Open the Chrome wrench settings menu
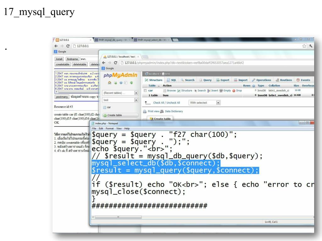Image resolution: width=322 pixels, height=241 pixels. point(311,46)
